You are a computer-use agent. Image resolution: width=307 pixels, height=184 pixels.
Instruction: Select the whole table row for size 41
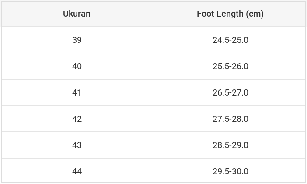tap(153, 92)
